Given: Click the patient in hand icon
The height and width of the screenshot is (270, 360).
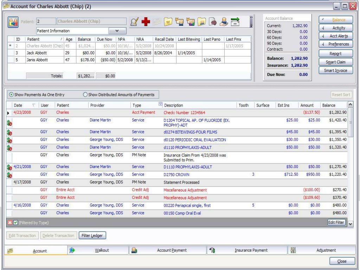Looking at the screenshot, I should coord(224,22).
